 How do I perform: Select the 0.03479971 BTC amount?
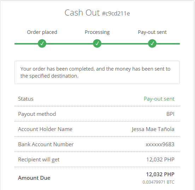(x=158, y=182)
